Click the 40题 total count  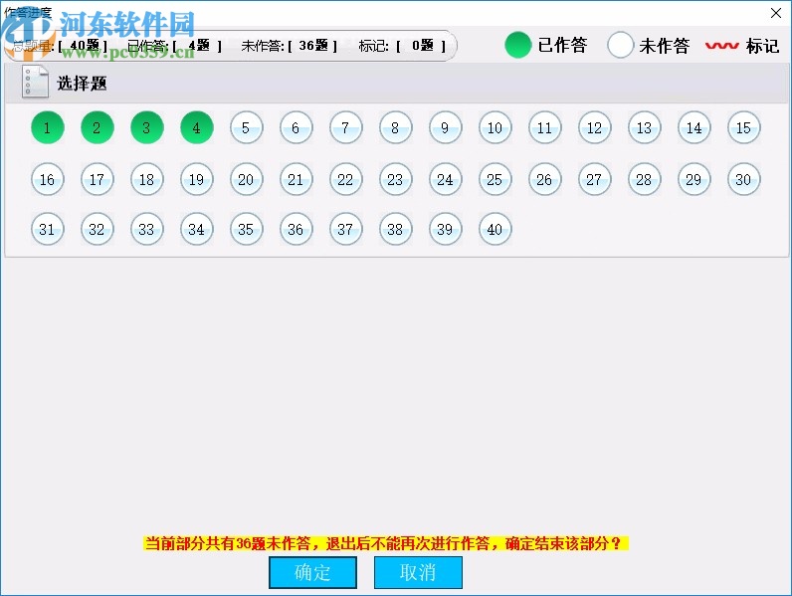(85, 46)
